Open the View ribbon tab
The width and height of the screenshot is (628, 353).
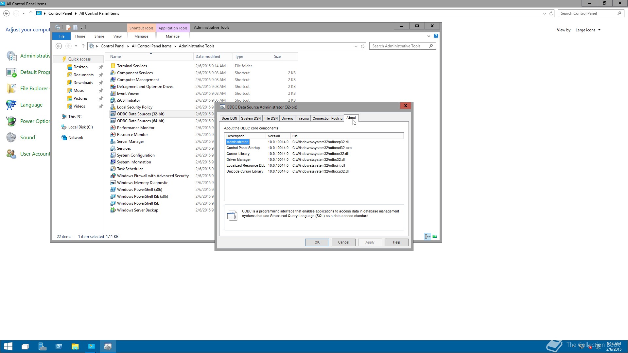pos(117,36)
